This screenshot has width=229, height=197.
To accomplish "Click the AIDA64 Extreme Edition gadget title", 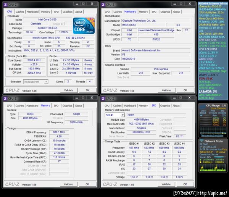I will 213,3.
